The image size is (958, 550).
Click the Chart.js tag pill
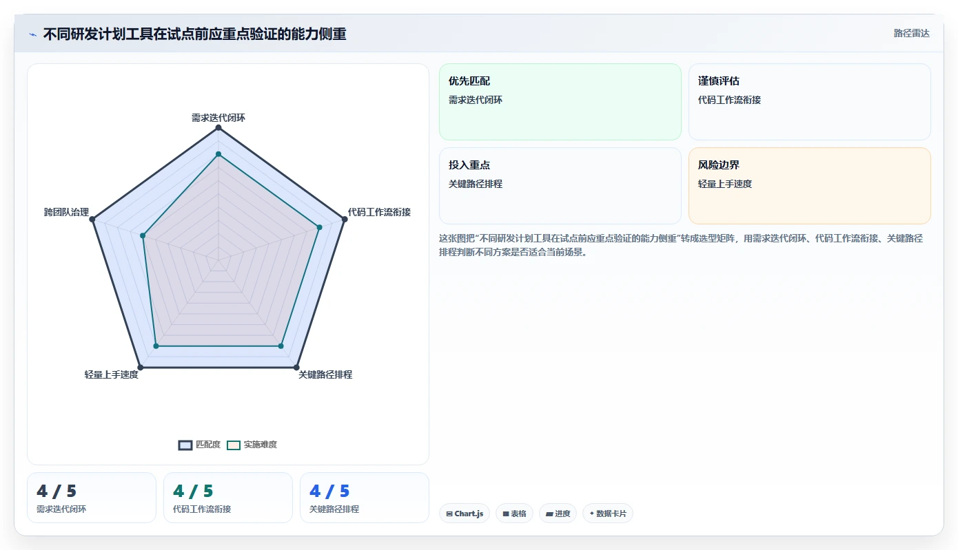465,514
